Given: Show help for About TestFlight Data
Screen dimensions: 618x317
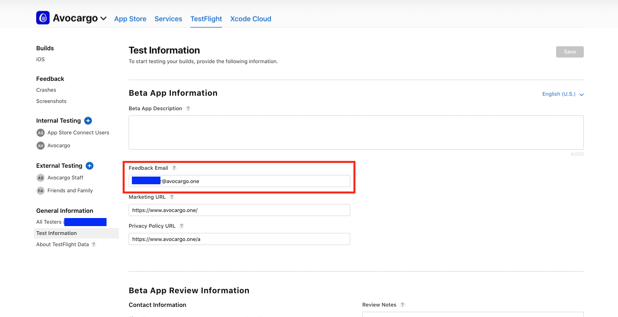Looking at the screenshot, I should 94,245.
